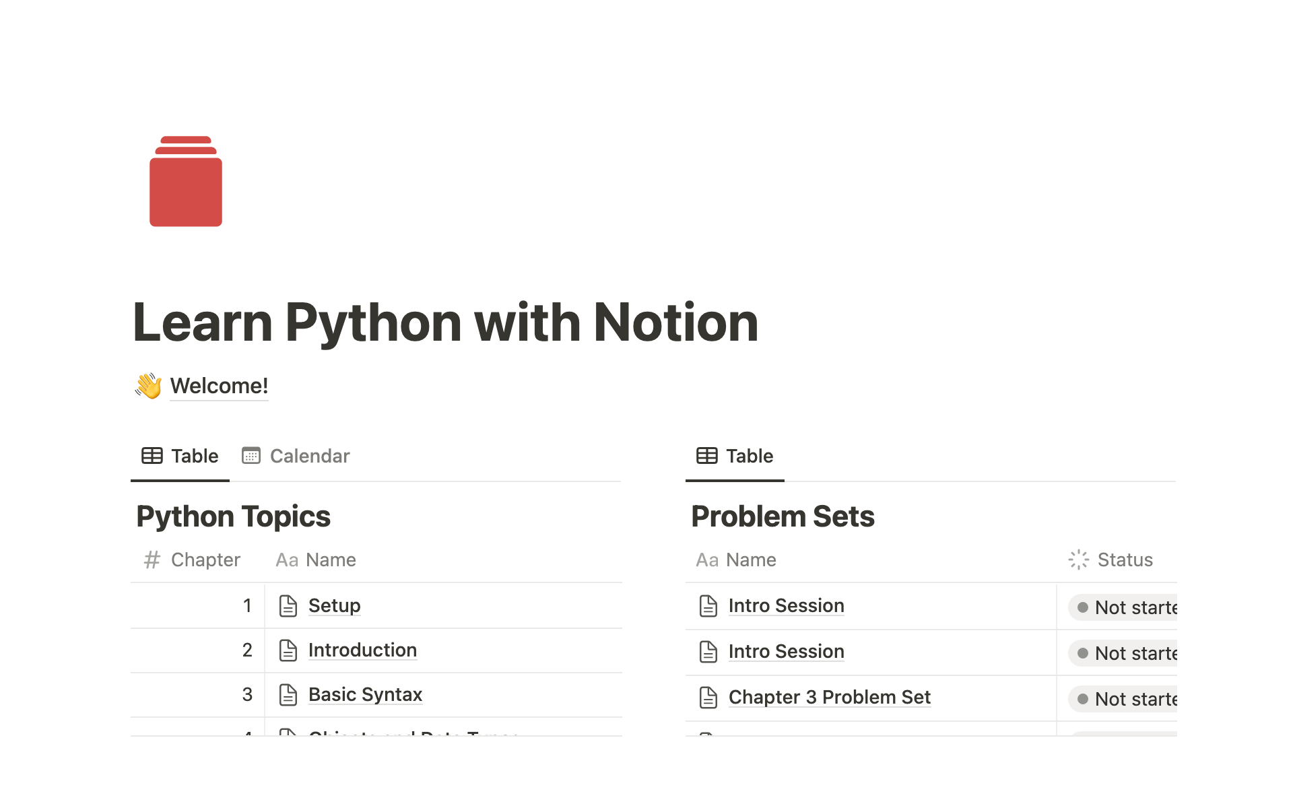Open the Setup topic page
This screenshot has height=808, width=1293.
[x=334, y=605]
